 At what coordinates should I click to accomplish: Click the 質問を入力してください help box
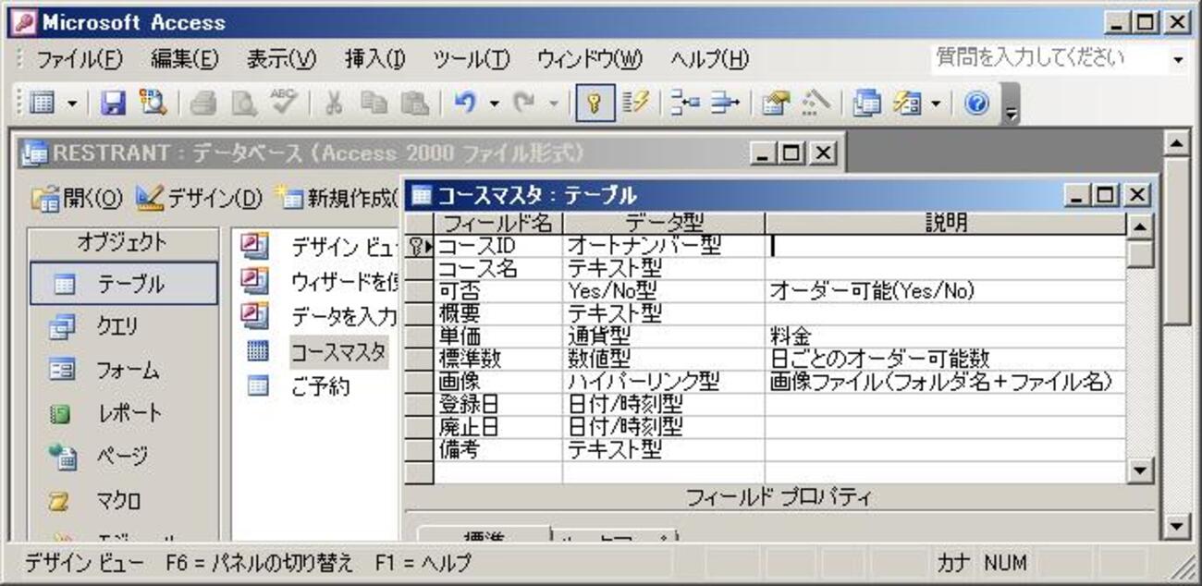1049,58
